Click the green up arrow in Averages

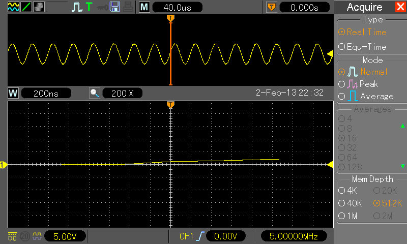click(403, 126)
